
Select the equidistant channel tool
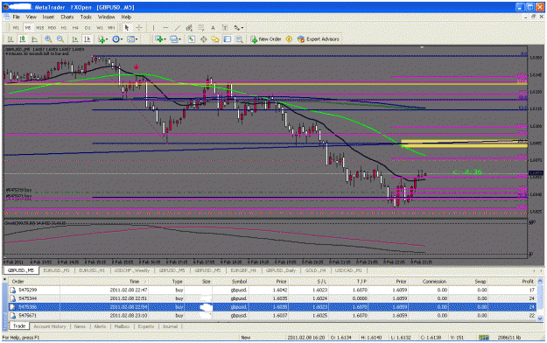tap(189, 28)
